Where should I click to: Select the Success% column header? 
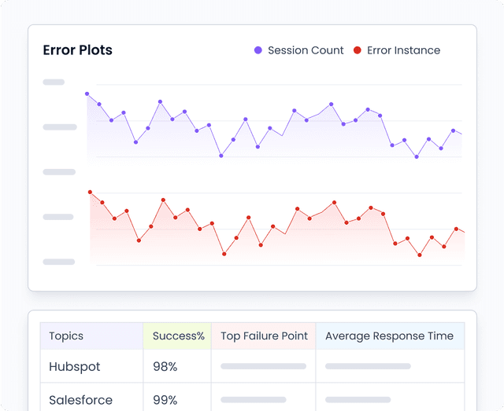tap(178, 336)
